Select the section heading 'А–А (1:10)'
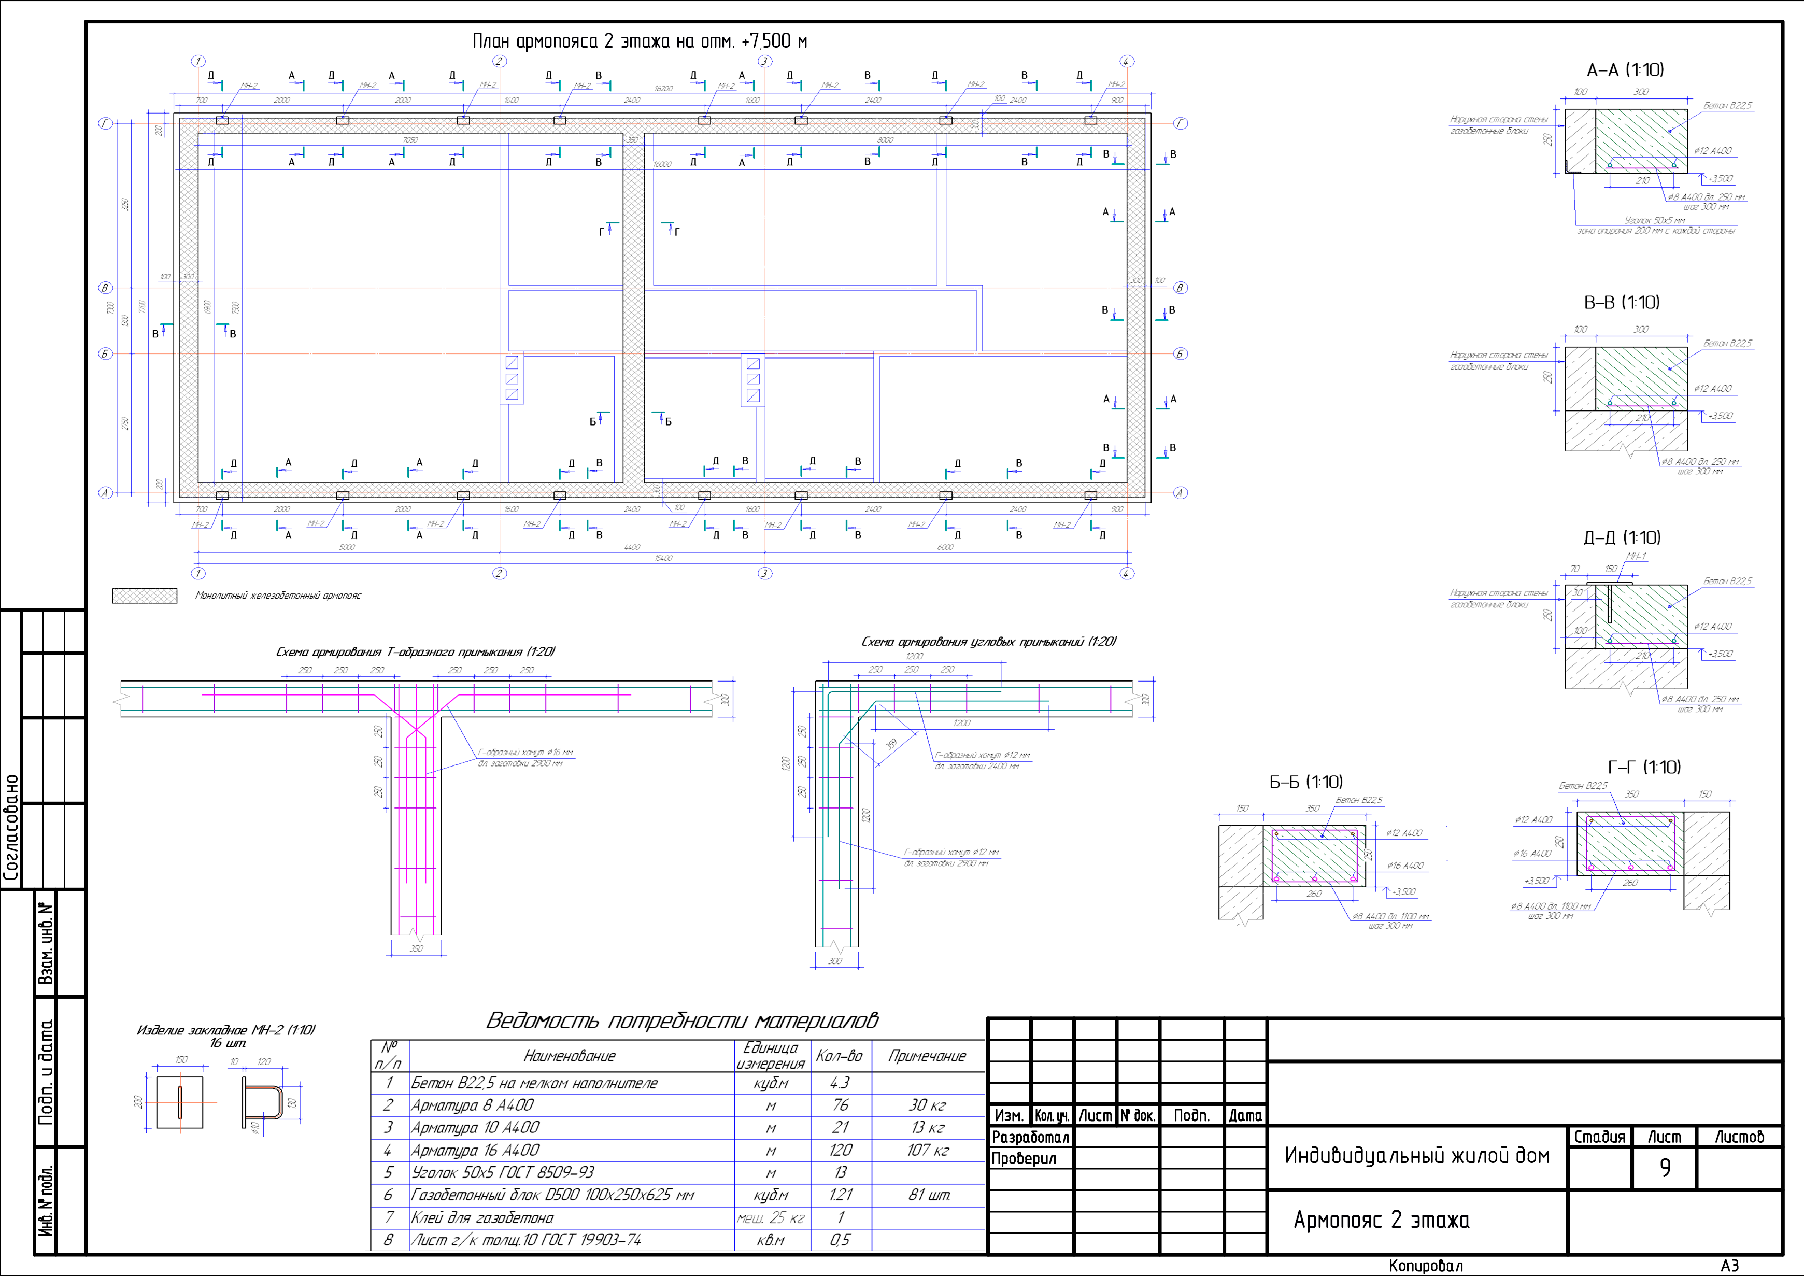The image size is (1804, 1276). pyautogui.click(x=1625, y=70)
